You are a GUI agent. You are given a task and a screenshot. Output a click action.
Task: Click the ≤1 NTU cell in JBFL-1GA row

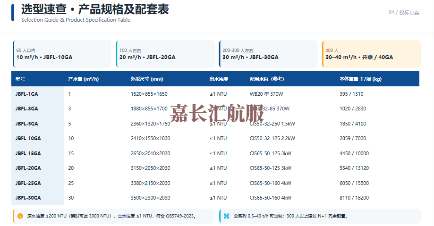pos(218,94)
